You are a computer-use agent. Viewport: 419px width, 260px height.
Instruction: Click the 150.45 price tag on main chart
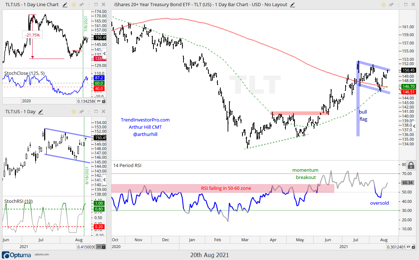pyautogui.click(x=409, y=70)
